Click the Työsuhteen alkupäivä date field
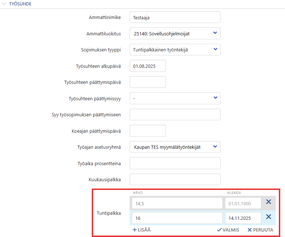The image size is (285, 237). click(147, 66)
